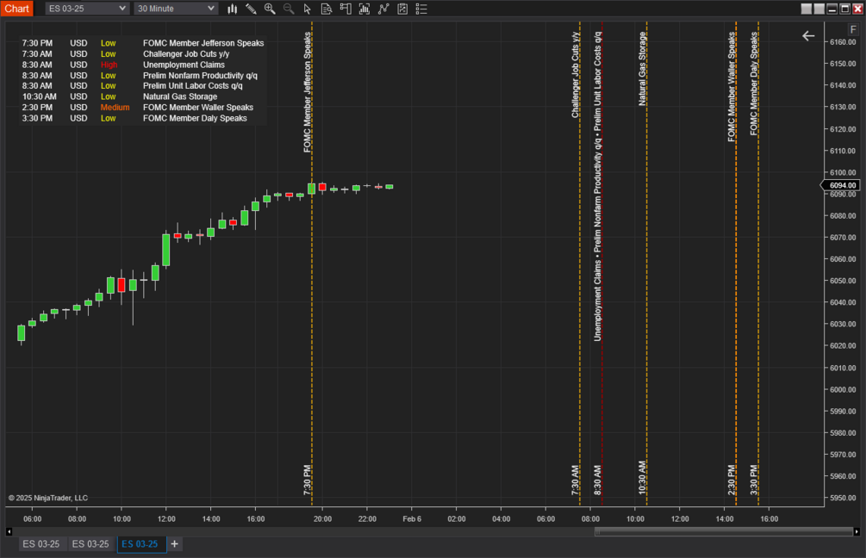Expand the 30 Minute interval dropdown
Image resolution: width=866 pixels, height=558 pixels.
point(176,9)
